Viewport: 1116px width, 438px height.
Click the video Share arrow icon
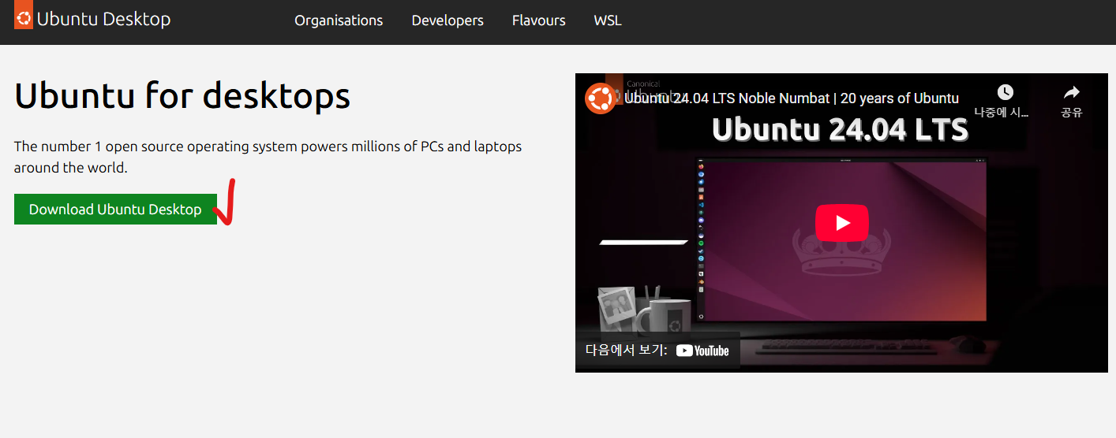[x=1071, y=92]
